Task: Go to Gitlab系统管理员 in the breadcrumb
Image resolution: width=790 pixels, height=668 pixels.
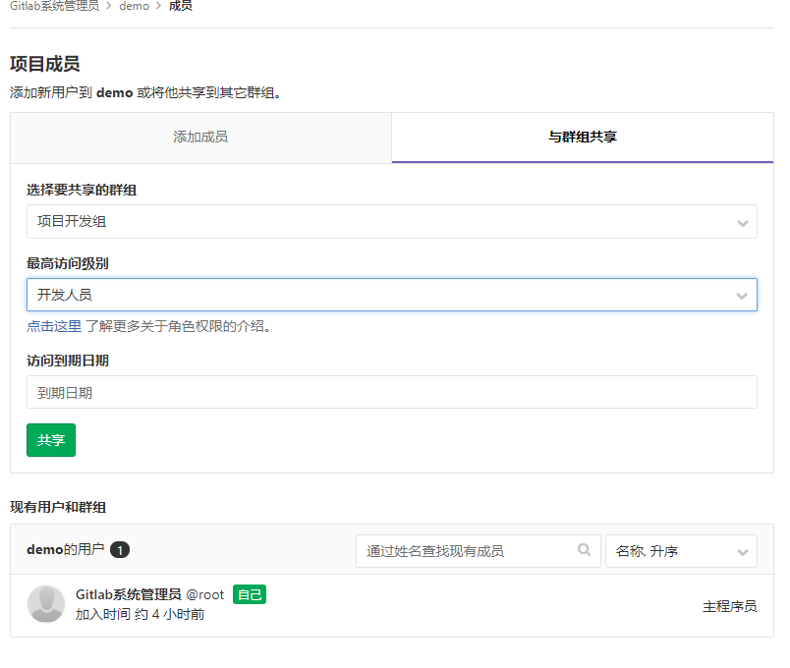Action: tap(54, 6)
